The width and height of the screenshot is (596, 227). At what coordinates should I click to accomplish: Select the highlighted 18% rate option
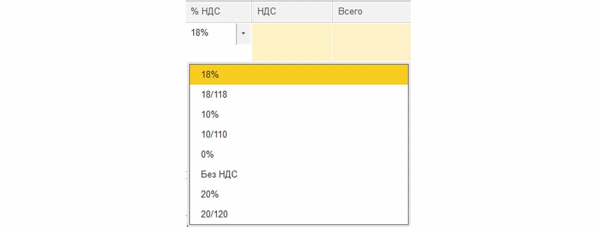298,75
